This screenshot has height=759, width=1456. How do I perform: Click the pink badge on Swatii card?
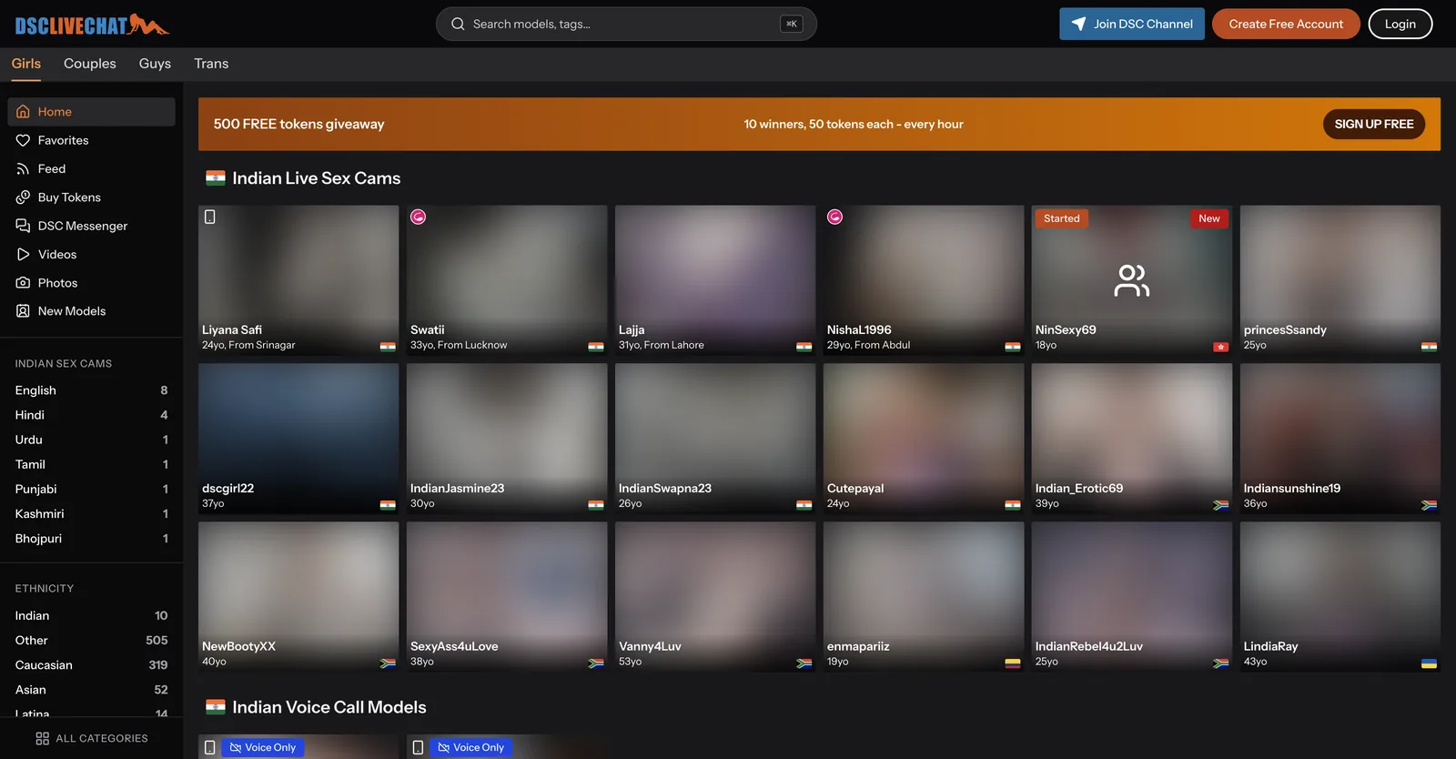(x=419, y=217)
